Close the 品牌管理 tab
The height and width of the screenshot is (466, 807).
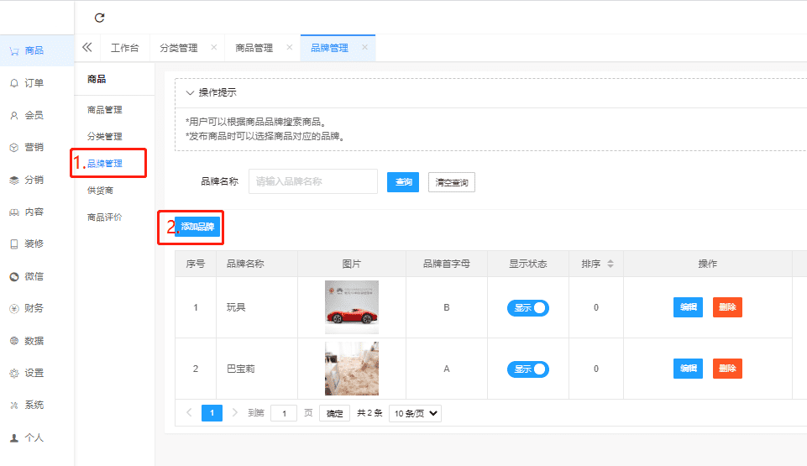[x=364, y=48]
